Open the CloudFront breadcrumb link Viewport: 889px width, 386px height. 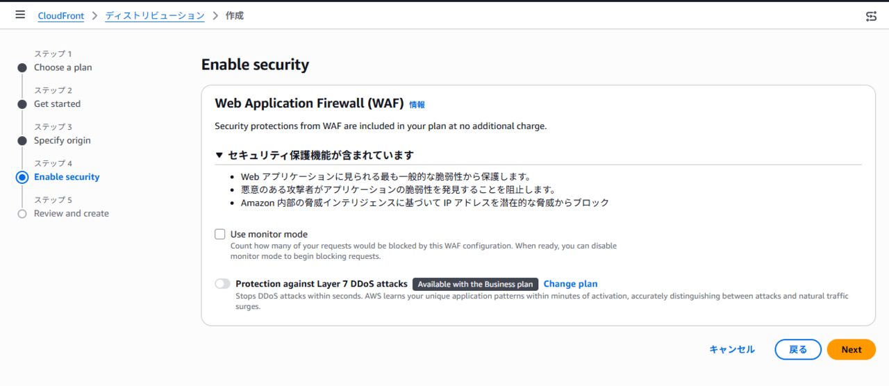click(x=61, y=15)
